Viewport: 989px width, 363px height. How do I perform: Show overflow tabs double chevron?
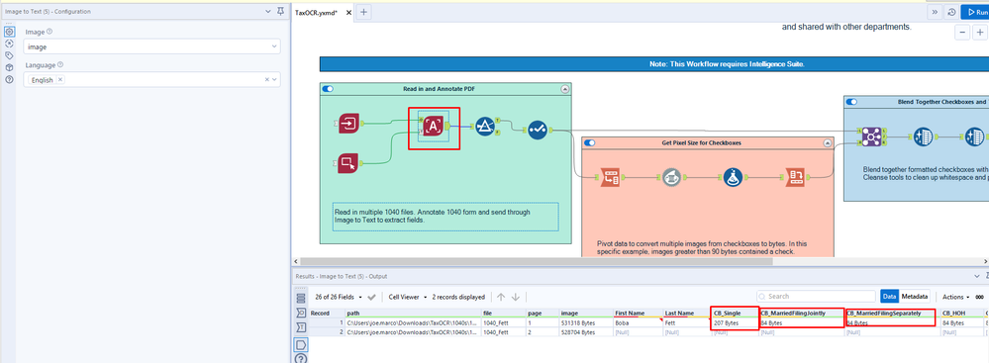[x=935, y=12]
